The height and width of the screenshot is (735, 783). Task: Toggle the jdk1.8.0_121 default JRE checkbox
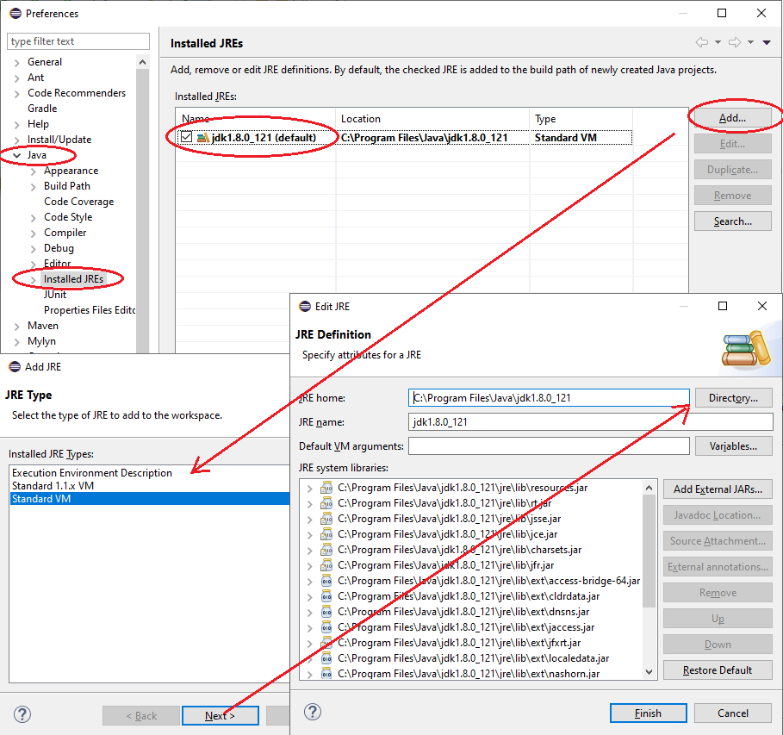186,138
